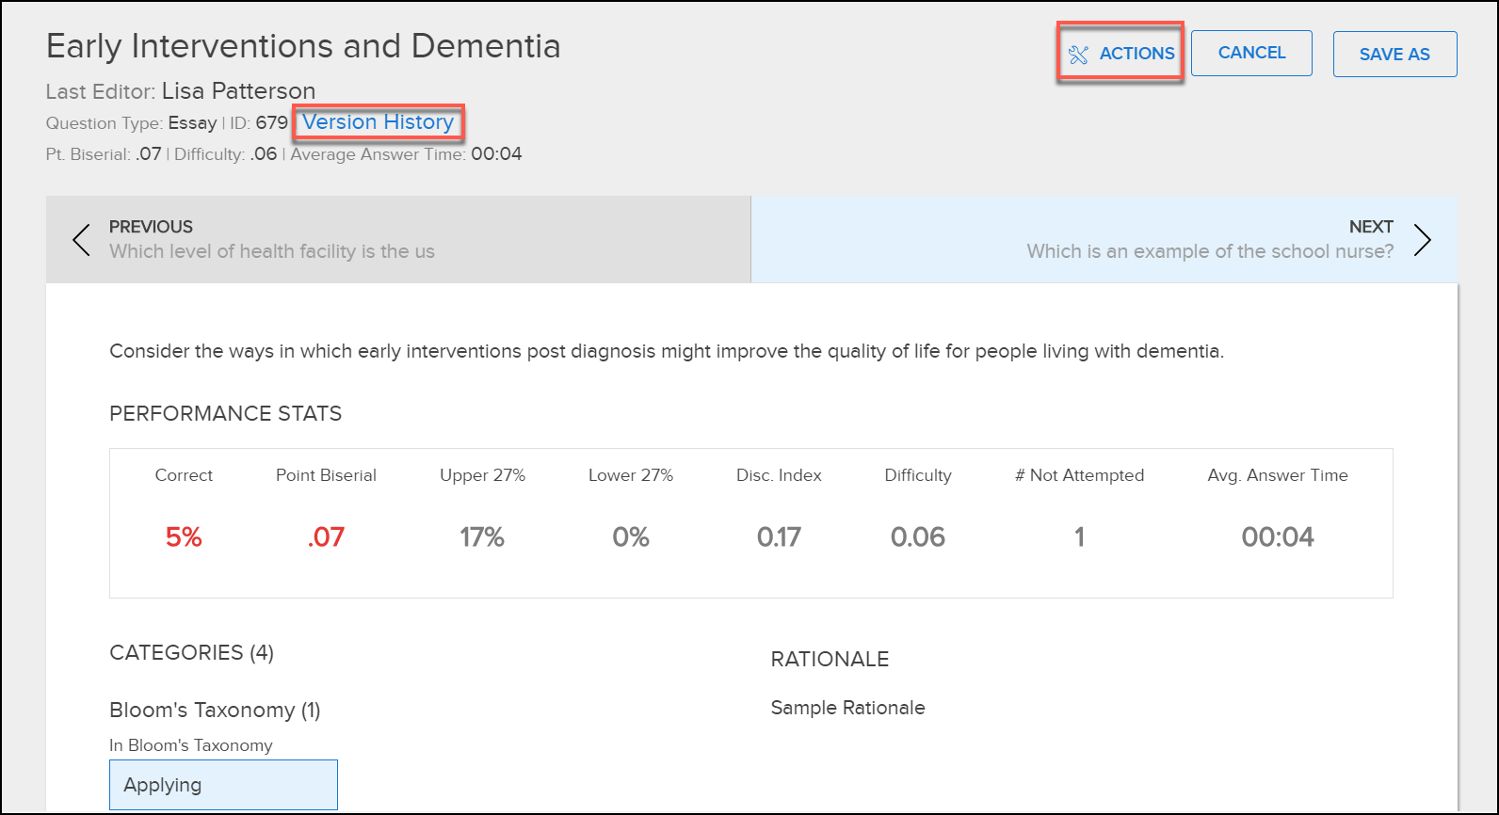
Task: Click the Correct column label
Action: (184, 475)
